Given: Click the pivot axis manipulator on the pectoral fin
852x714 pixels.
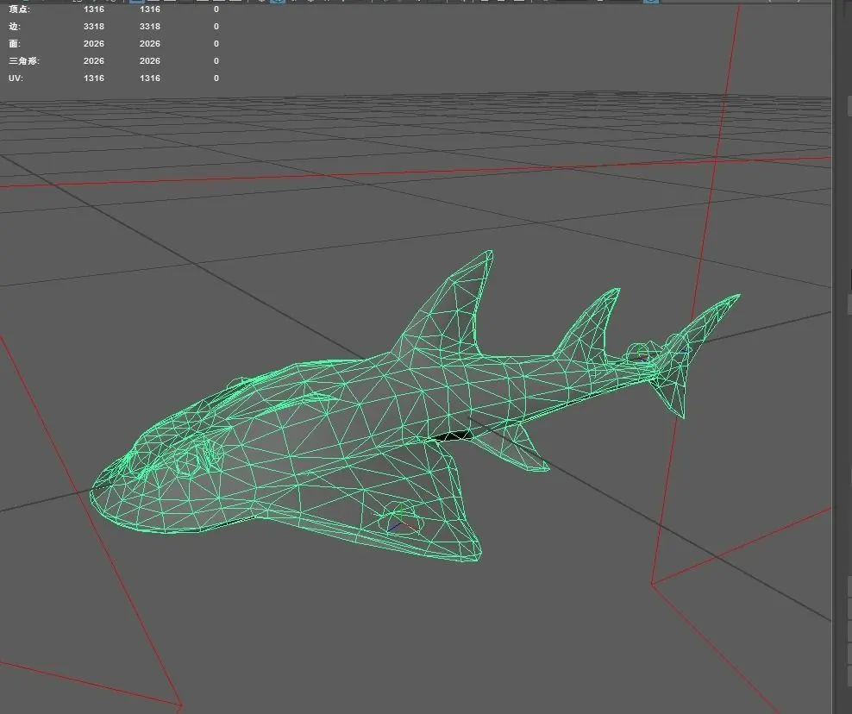Looking at the screenshot, I should pyautogui.click(x=401, y=521).
